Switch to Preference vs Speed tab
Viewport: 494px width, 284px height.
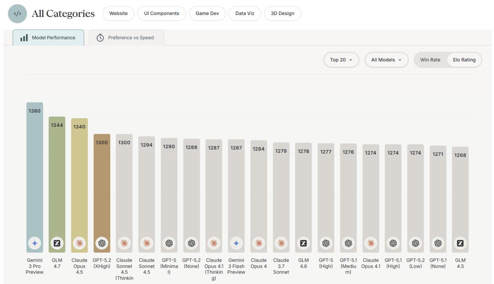125,38
